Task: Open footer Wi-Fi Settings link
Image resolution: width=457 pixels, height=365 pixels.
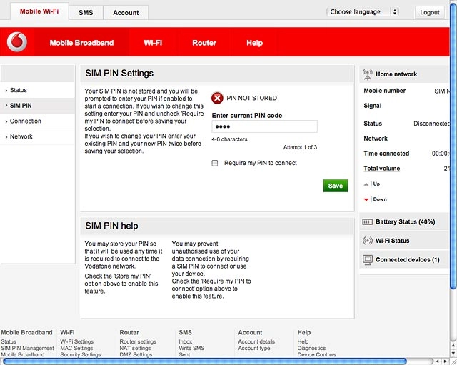Action: (x=77, y=341)
